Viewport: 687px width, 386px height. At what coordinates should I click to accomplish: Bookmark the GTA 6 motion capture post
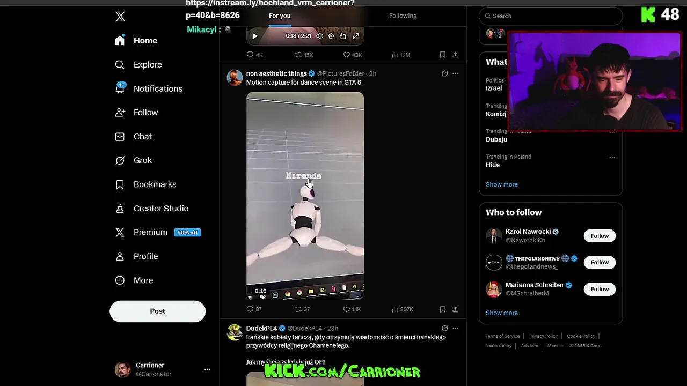443,309
